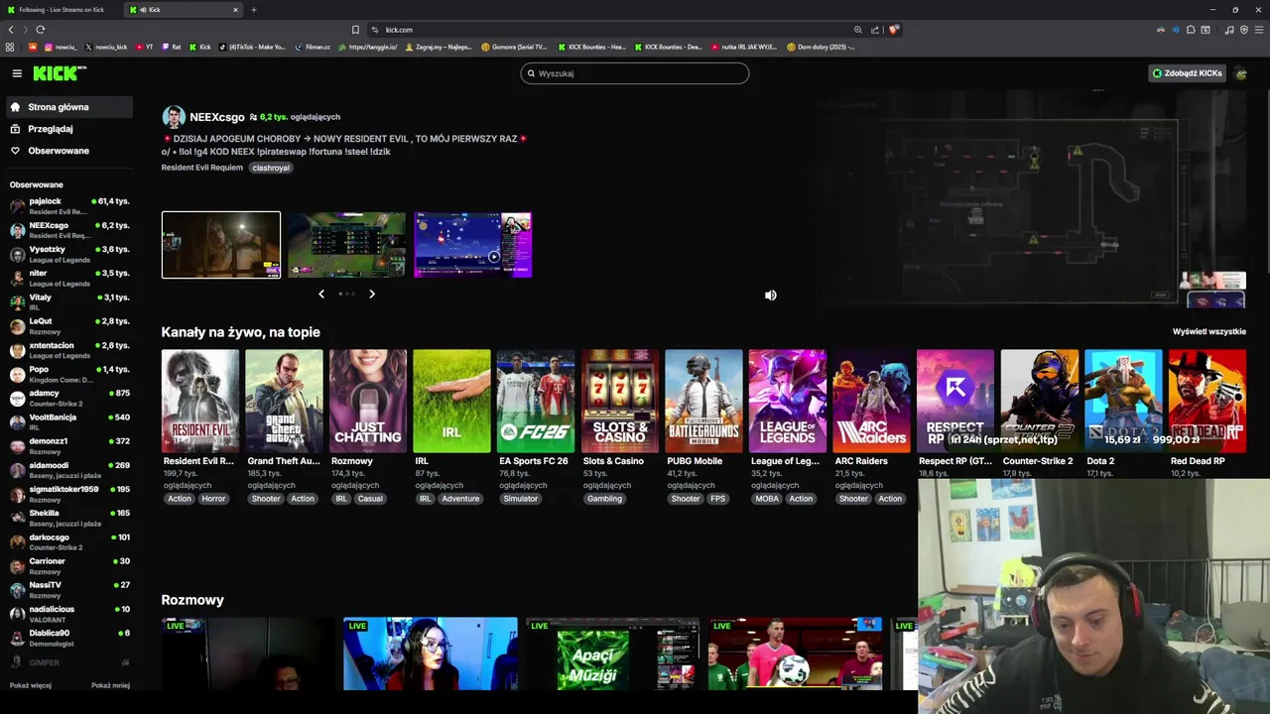Go back in the browser
1270x714 pixels.
click(11, 30)
